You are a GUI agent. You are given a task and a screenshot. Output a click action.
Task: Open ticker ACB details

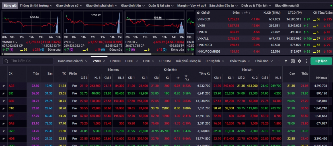point(11,86)
